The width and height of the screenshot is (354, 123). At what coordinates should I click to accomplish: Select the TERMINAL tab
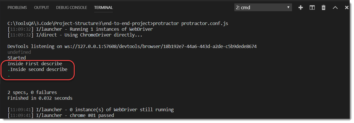pos(103,8)
